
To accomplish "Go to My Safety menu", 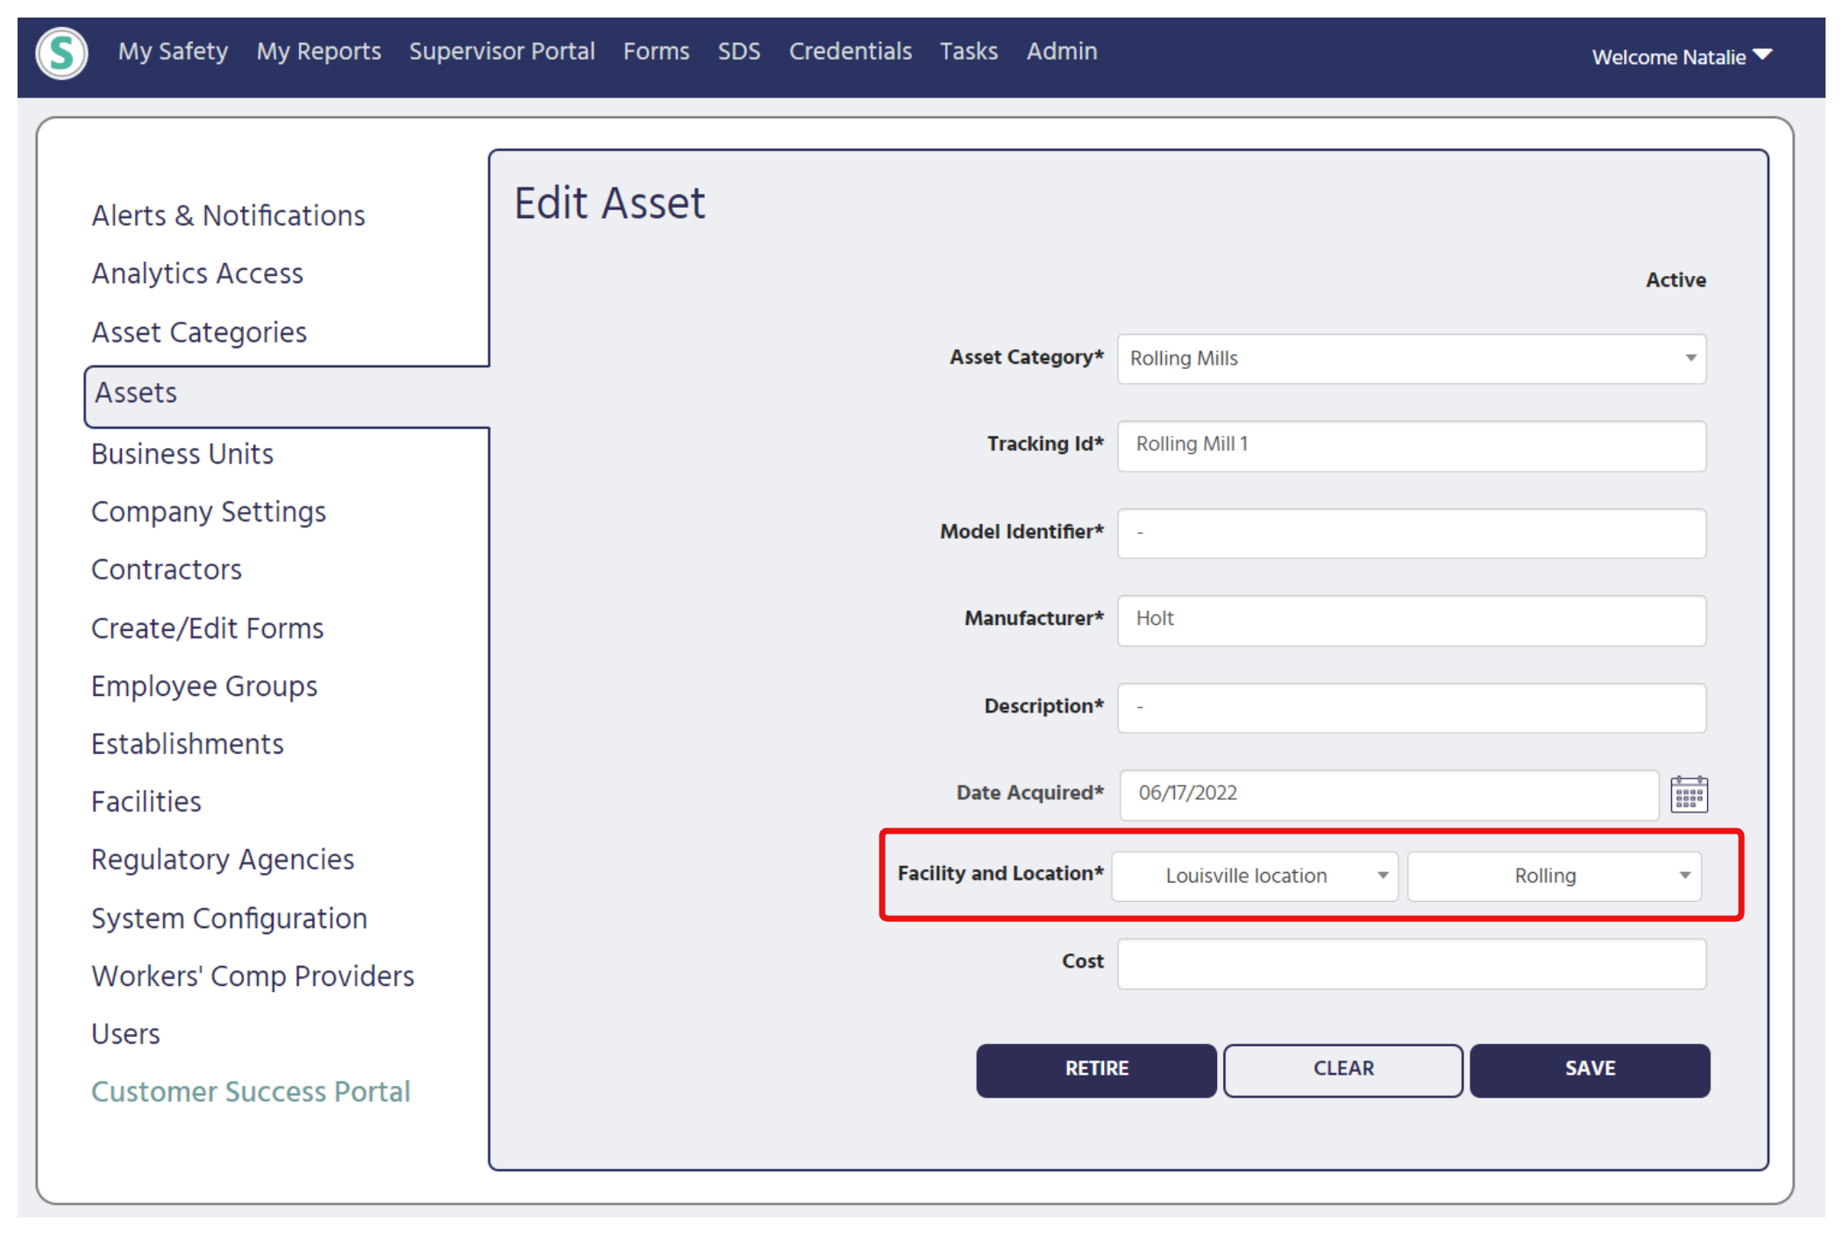I will coord(173,52).
